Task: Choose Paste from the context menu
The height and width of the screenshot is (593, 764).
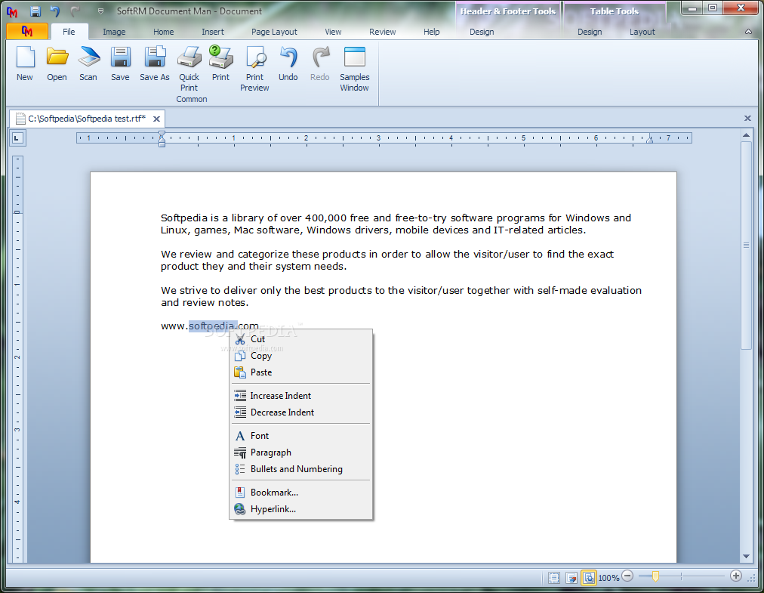Action: coord(300,372)
